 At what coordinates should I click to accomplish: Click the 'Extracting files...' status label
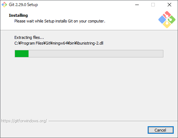pyautogui.click(x=29, y=37)
